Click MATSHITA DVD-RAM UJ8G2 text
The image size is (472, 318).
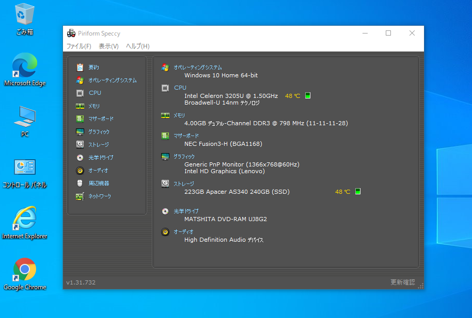tap(226, 219)
